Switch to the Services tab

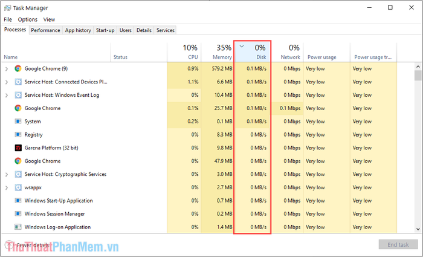tap(166, 30)
